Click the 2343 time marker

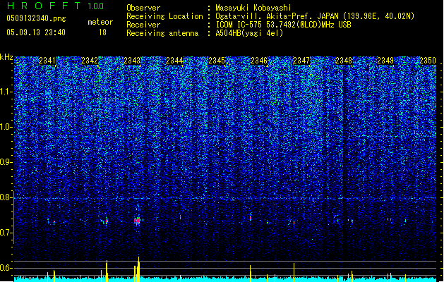coord(132,61)
